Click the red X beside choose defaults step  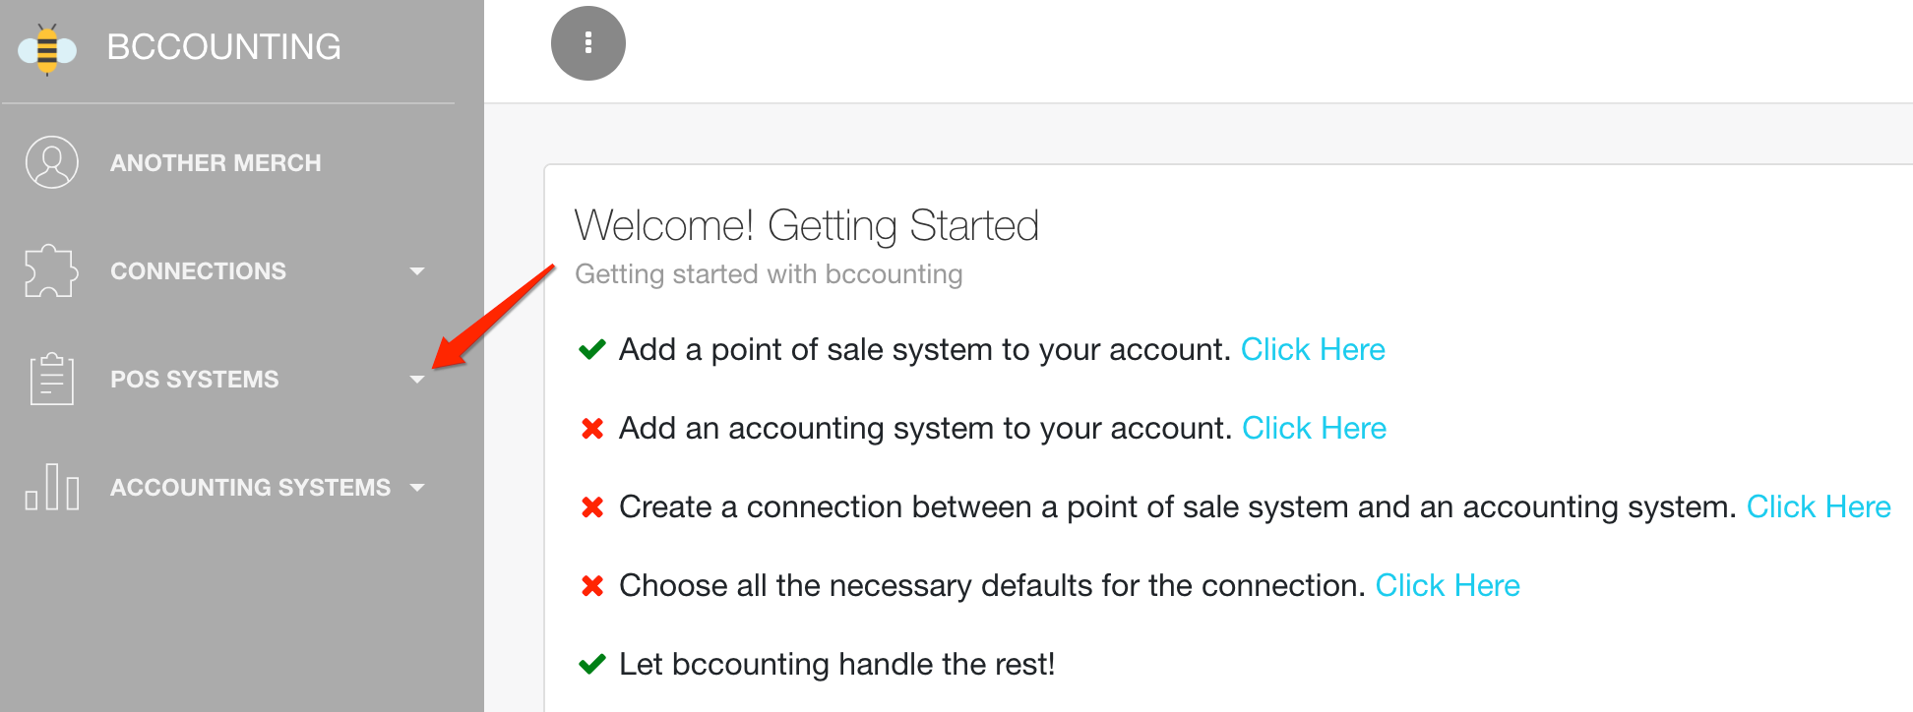tap(592, 585)
